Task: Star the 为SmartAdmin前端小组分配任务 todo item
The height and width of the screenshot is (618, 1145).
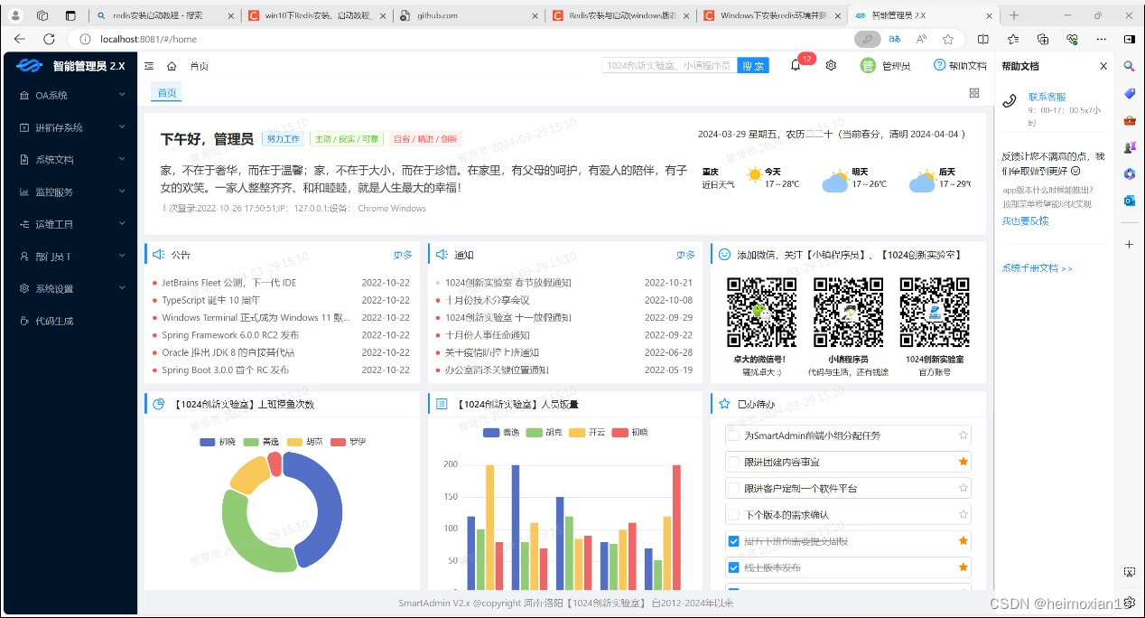Action: pos(963,435)
